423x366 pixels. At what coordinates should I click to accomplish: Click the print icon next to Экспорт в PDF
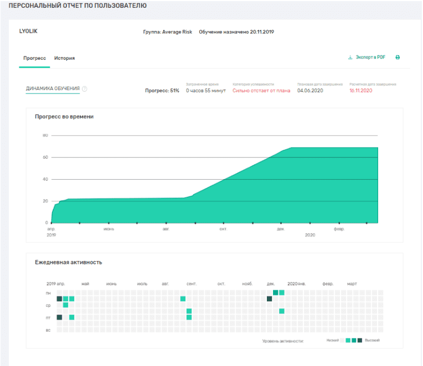398,57
